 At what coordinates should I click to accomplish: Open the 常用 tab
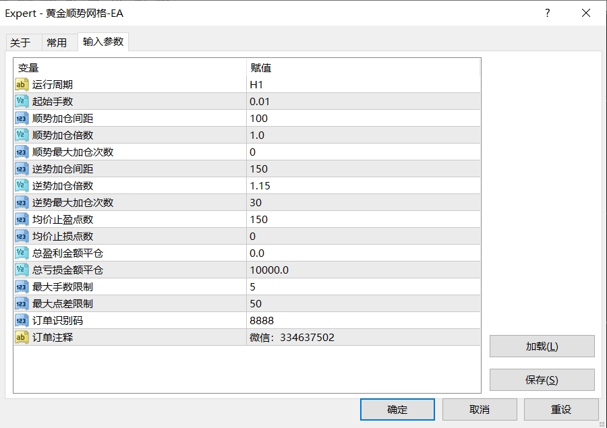pyautogui.click(x=57, y=42)
